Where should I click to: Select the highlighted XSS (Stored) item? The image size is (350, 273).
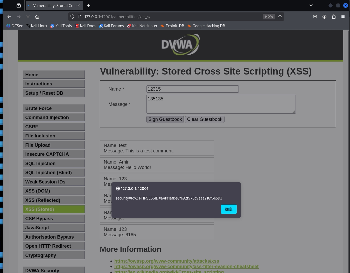(x=54, y=209)
